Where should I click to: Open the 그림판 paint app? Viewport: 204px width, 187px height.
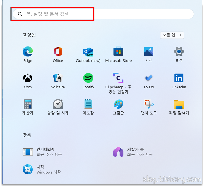coord(118,104)
